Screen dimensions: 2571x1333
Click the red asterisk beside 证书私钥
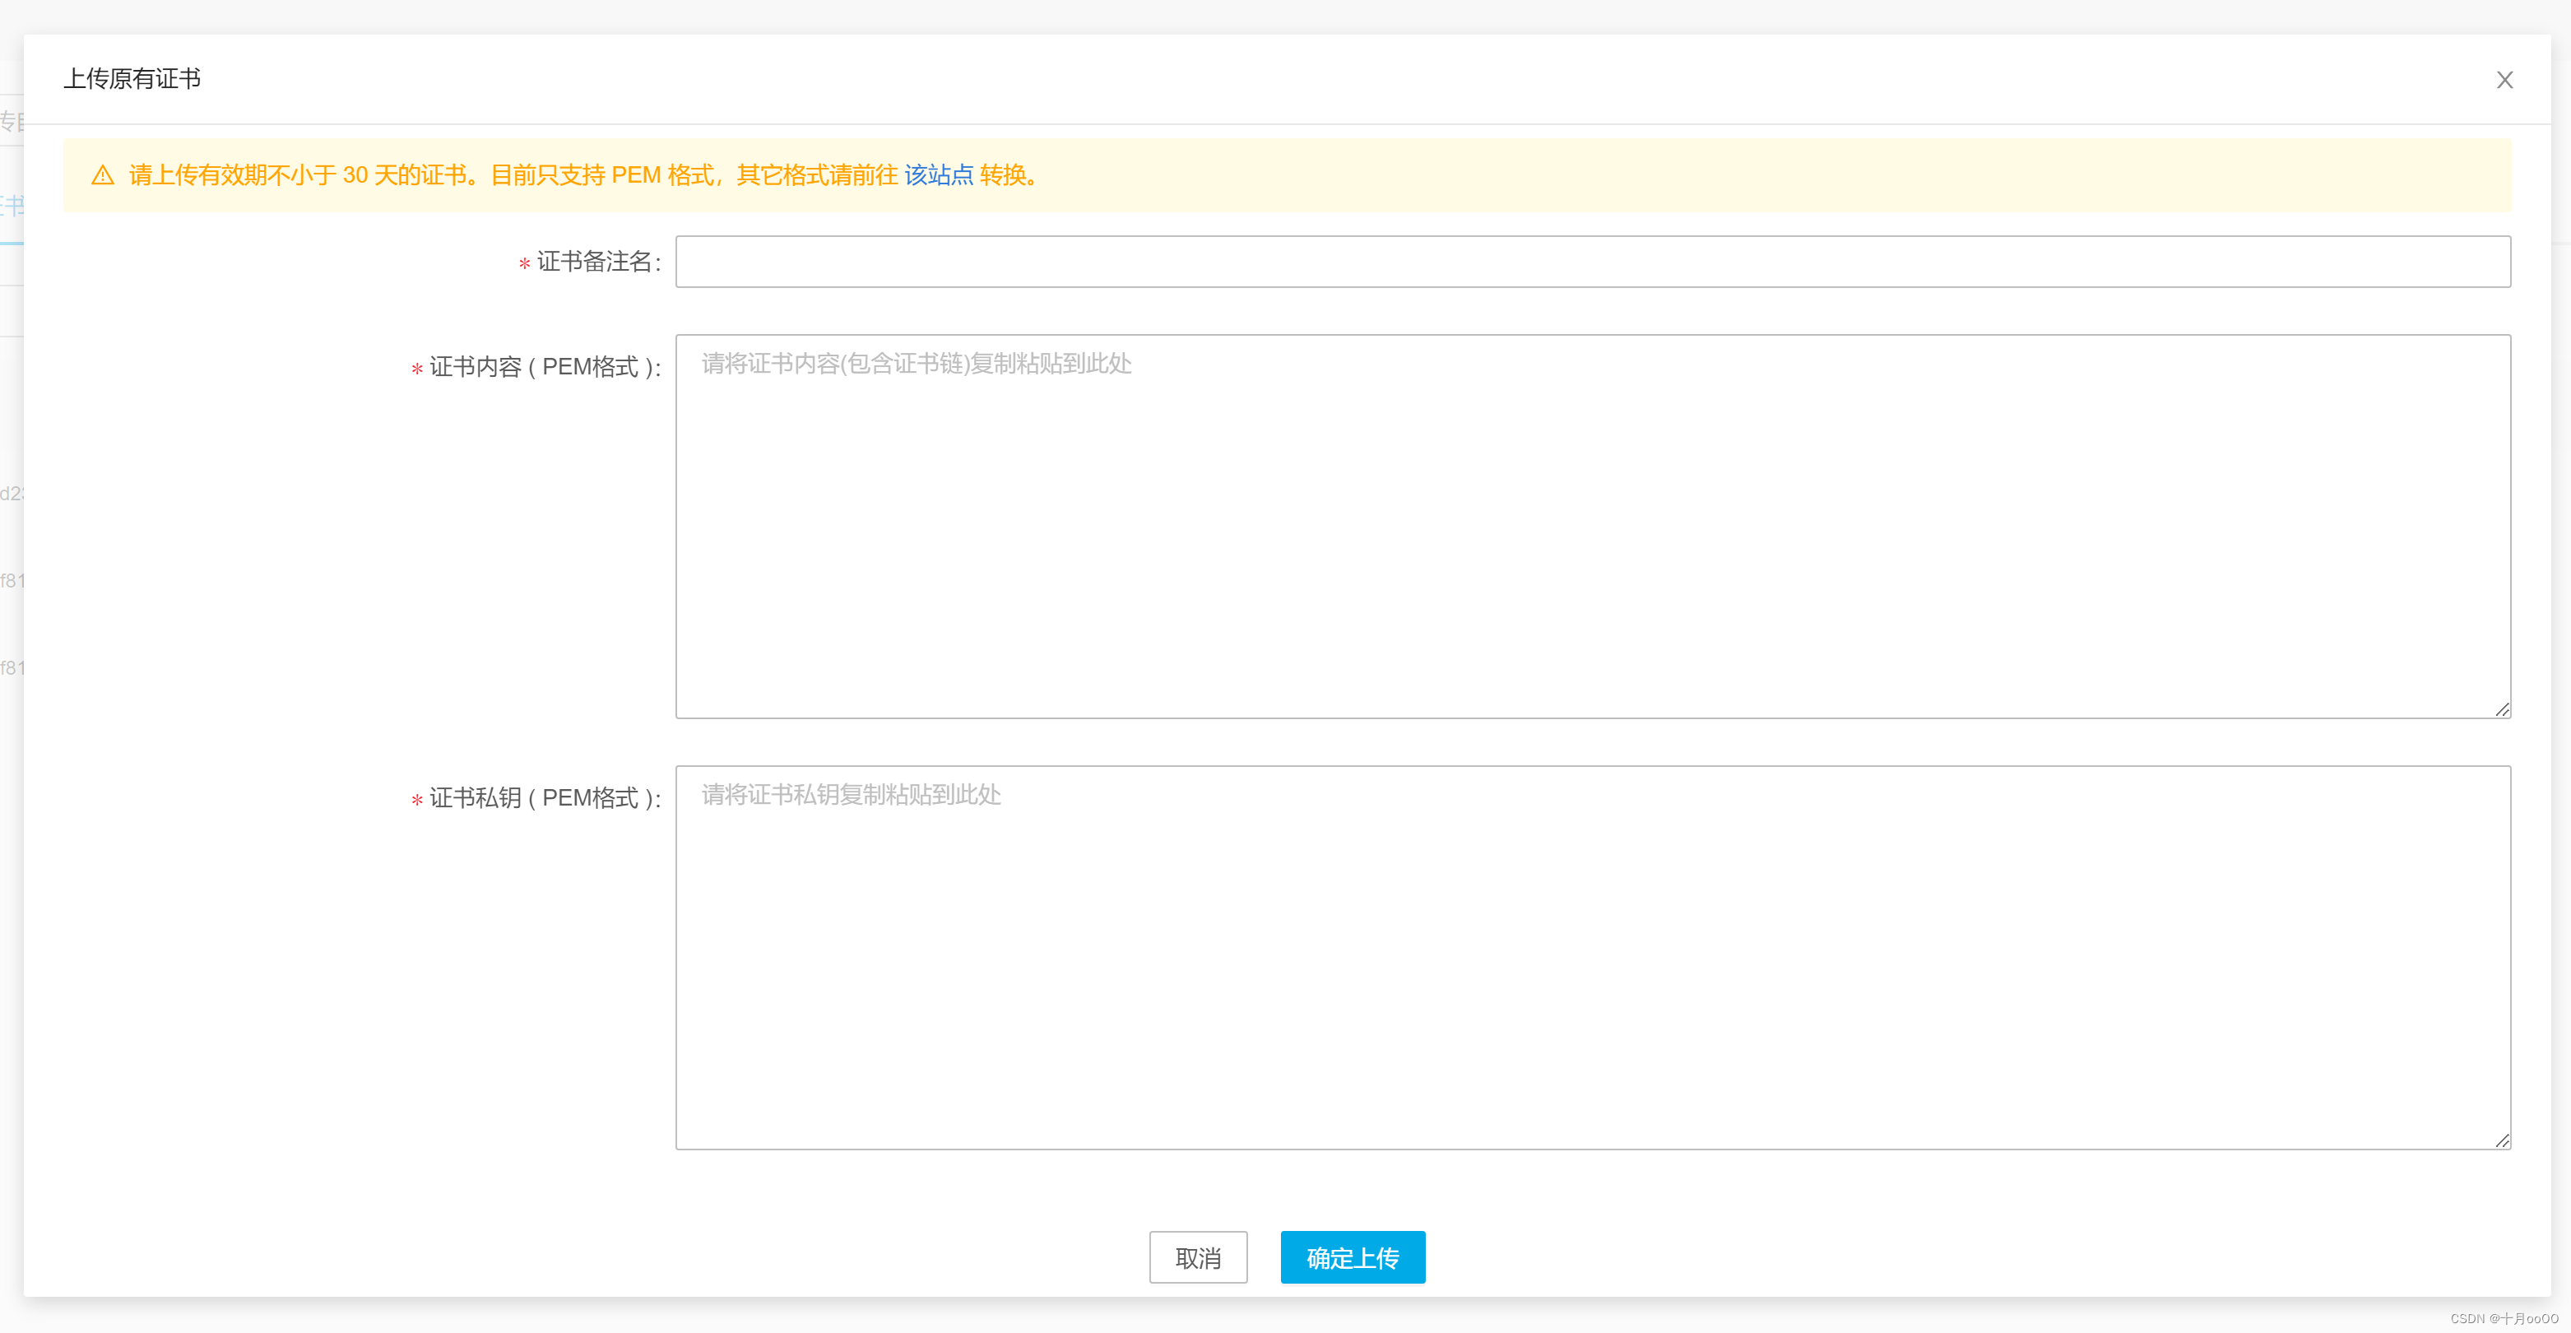[x=416, y=801]
